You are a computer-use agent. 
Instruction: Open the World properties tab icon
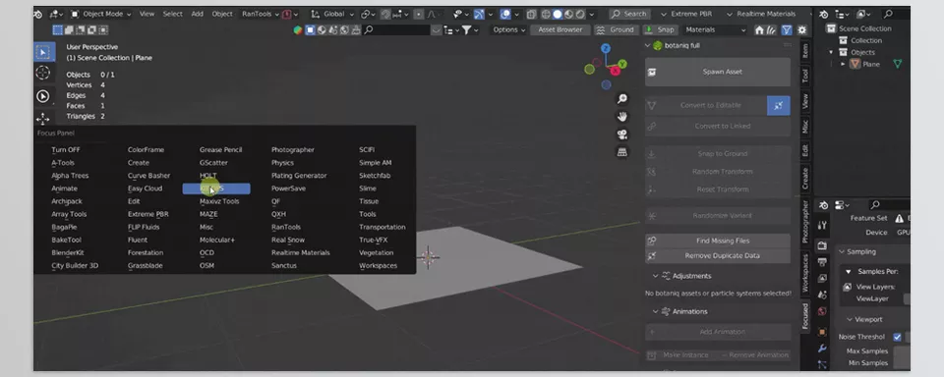click(x=822, y=311)
